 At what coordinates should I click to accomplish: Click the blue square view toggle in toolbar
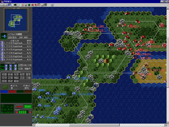[10, 5]
